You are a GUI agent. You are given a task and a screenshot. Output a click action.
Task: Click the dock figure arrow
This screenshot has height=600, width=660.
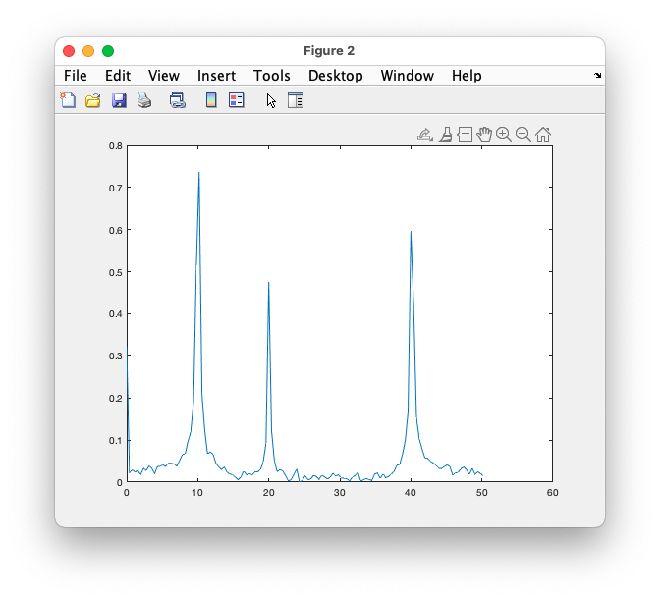tap(598, 76)
